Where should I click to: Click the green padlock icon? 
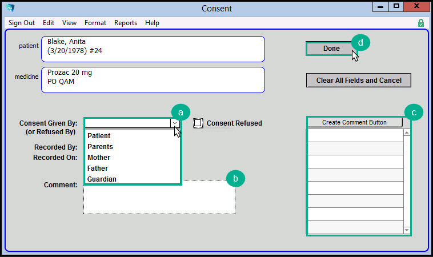pyautogui.click(x=421, y=23)
